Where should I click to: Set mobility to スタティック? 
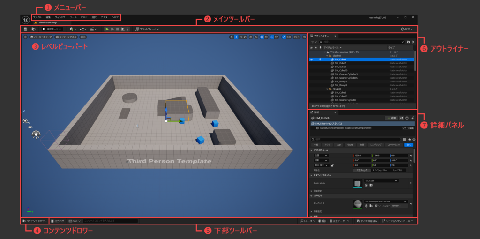[x=362, y=170]
